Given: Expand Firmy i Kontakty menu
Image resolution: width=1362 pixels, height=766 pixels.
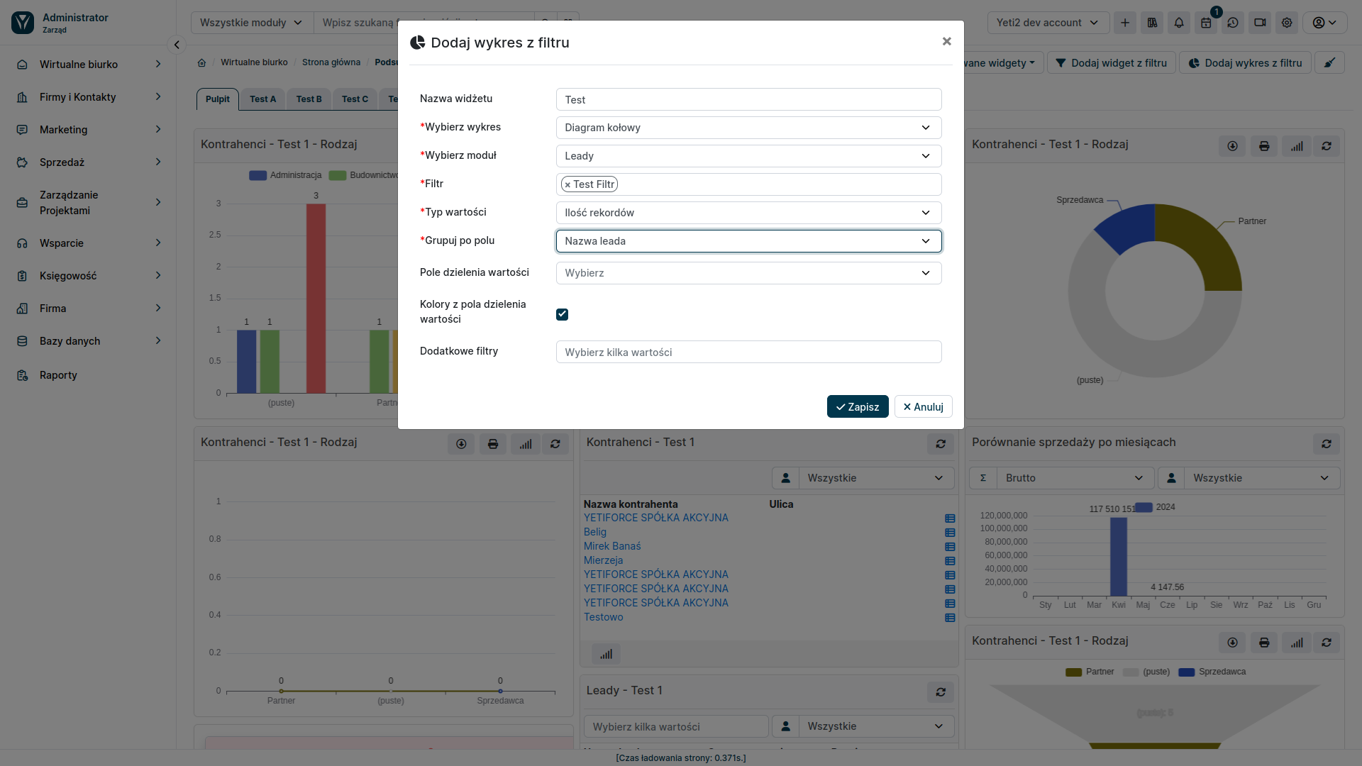Looking at the screenshot, I should click(88, 97).
